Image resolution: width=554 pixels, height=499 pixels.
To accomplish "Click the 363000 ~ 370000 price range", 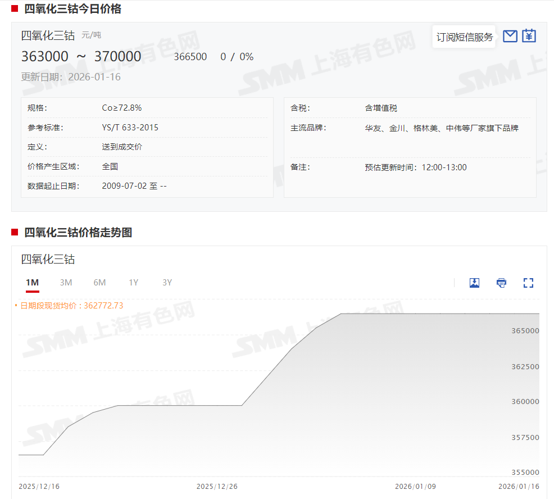I will [x=81, y=57].
